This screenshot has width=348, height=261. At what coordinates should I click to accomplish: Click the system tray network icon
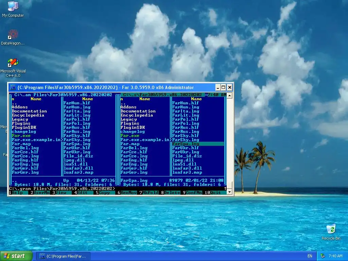tap(323, 256)
